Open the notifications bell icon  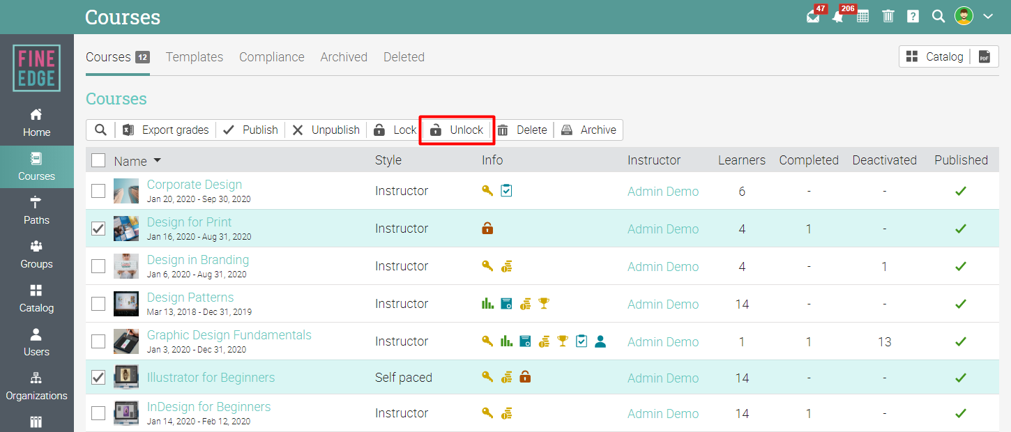[x=838, y=17]
